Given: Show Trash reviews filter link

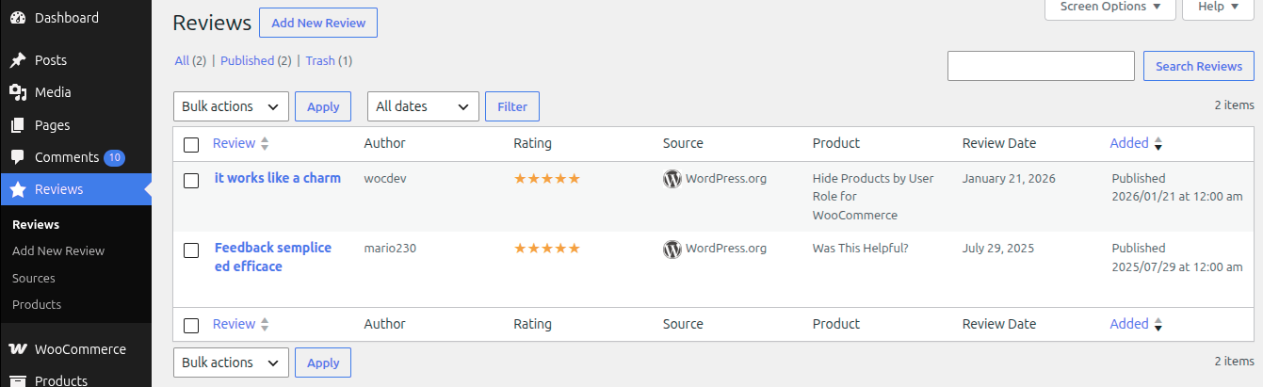Looking at the screenshot, I should [320, 60].
